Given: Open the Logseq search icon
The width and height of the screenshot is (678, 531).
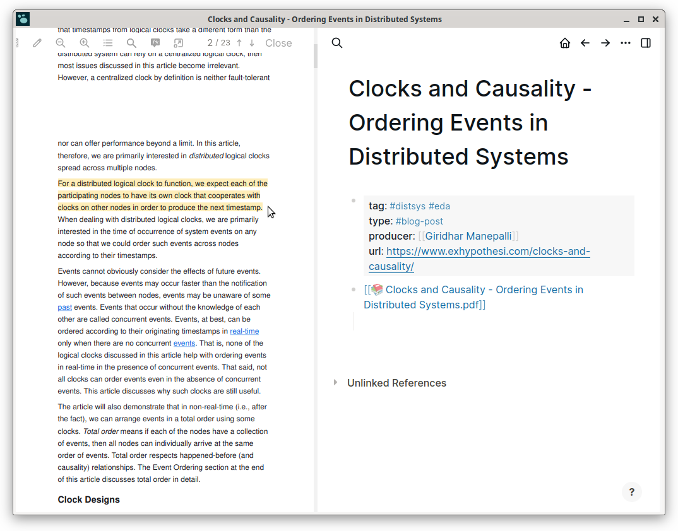Looking at the screenshot, I should click(x=337, y=43).
